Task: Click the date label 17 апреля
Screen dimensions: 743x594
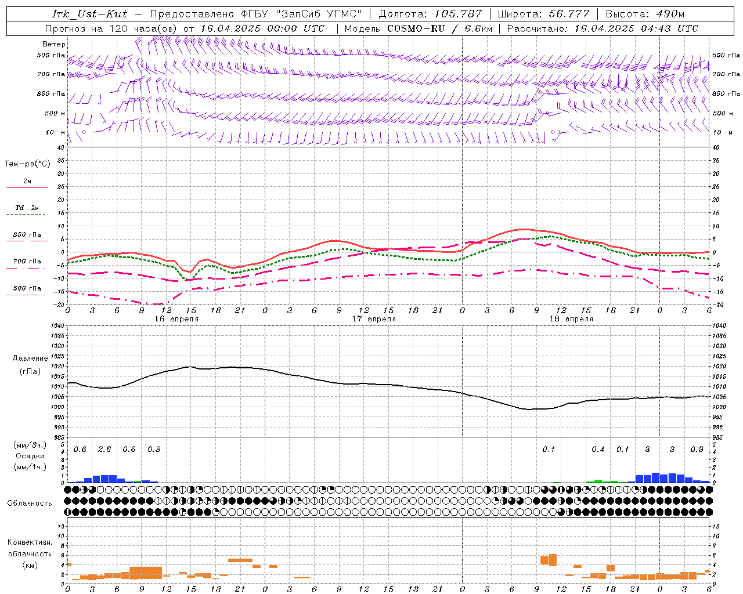Action: 374,319
